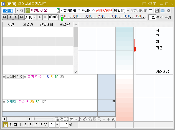Close the volume pane with small x

pos(114,101)
